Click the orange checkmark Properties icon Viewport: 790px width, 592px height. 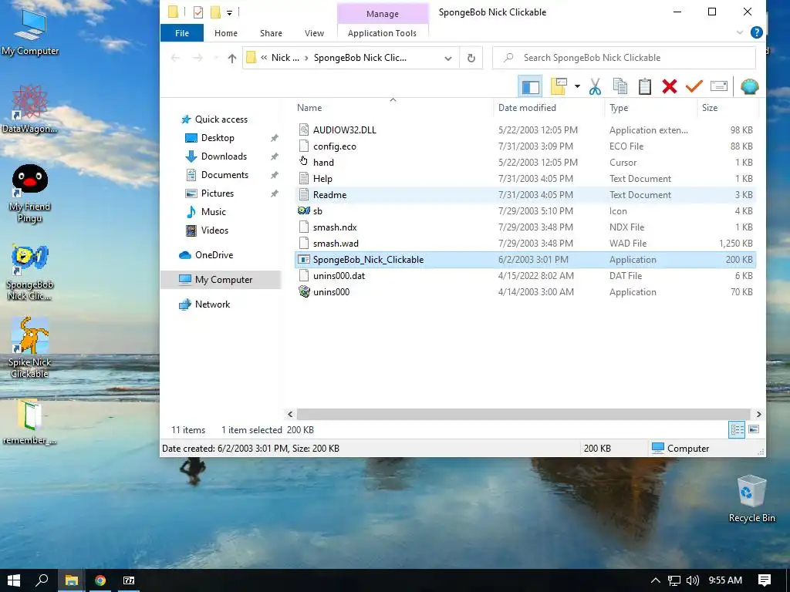(694, 86)
